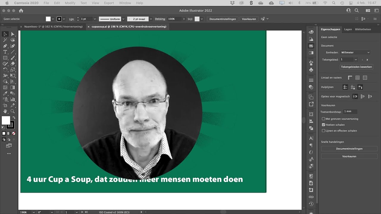Viewport: 381px width, 214px height.
Task: Click Documentinstellingen button in control bar
Action: point(223,19)
